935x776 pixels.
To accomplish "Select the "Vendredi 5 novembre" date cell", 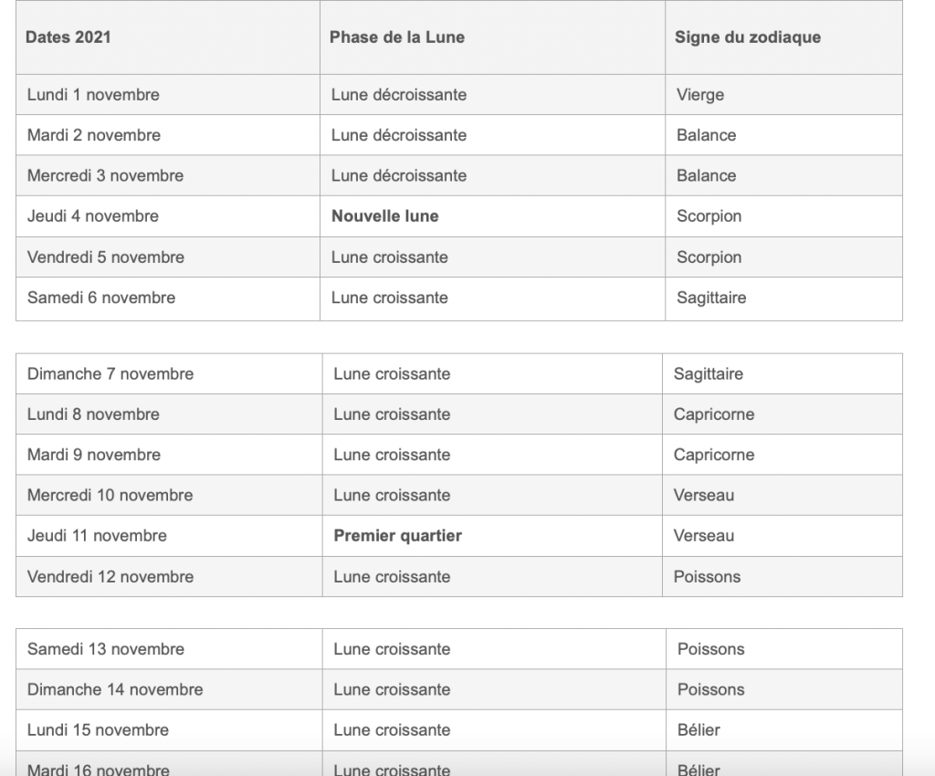I will (x=106, y=257).
